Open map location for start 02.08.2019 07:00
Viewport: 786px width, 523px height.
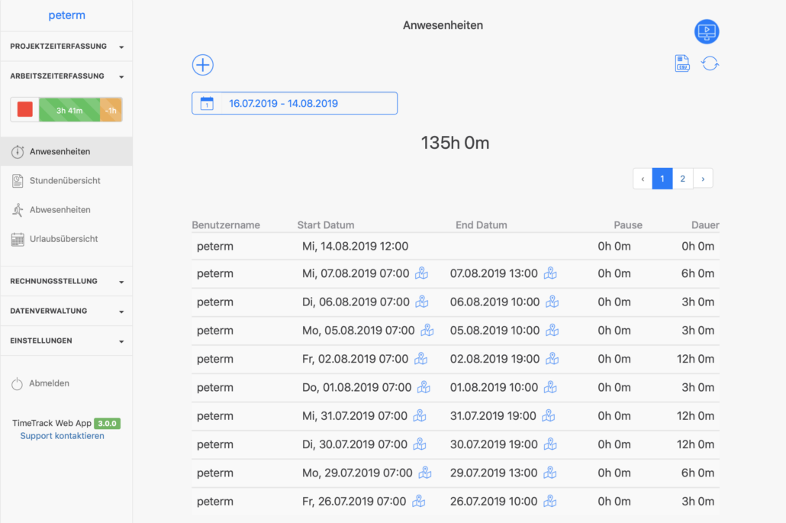[x=421, y=359]
